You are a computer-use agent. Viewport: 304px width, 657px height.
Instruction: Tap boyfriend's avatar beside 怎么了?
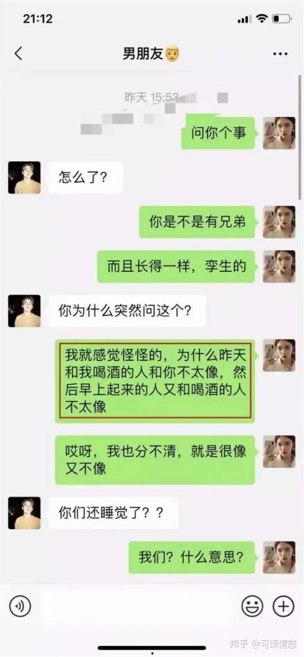click(24, 178)
